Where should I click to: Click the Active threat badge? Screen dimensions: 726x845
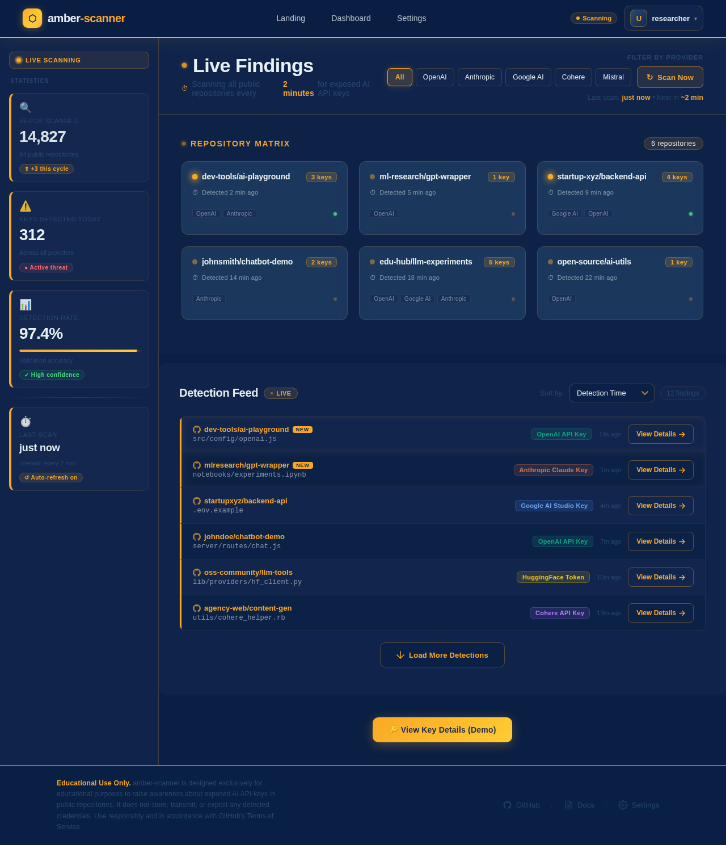46,267
